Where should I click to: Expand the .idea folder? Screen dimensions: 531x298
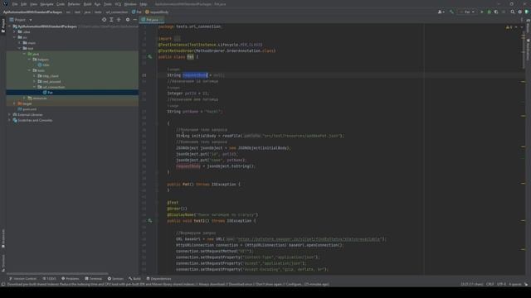[15, 31]
